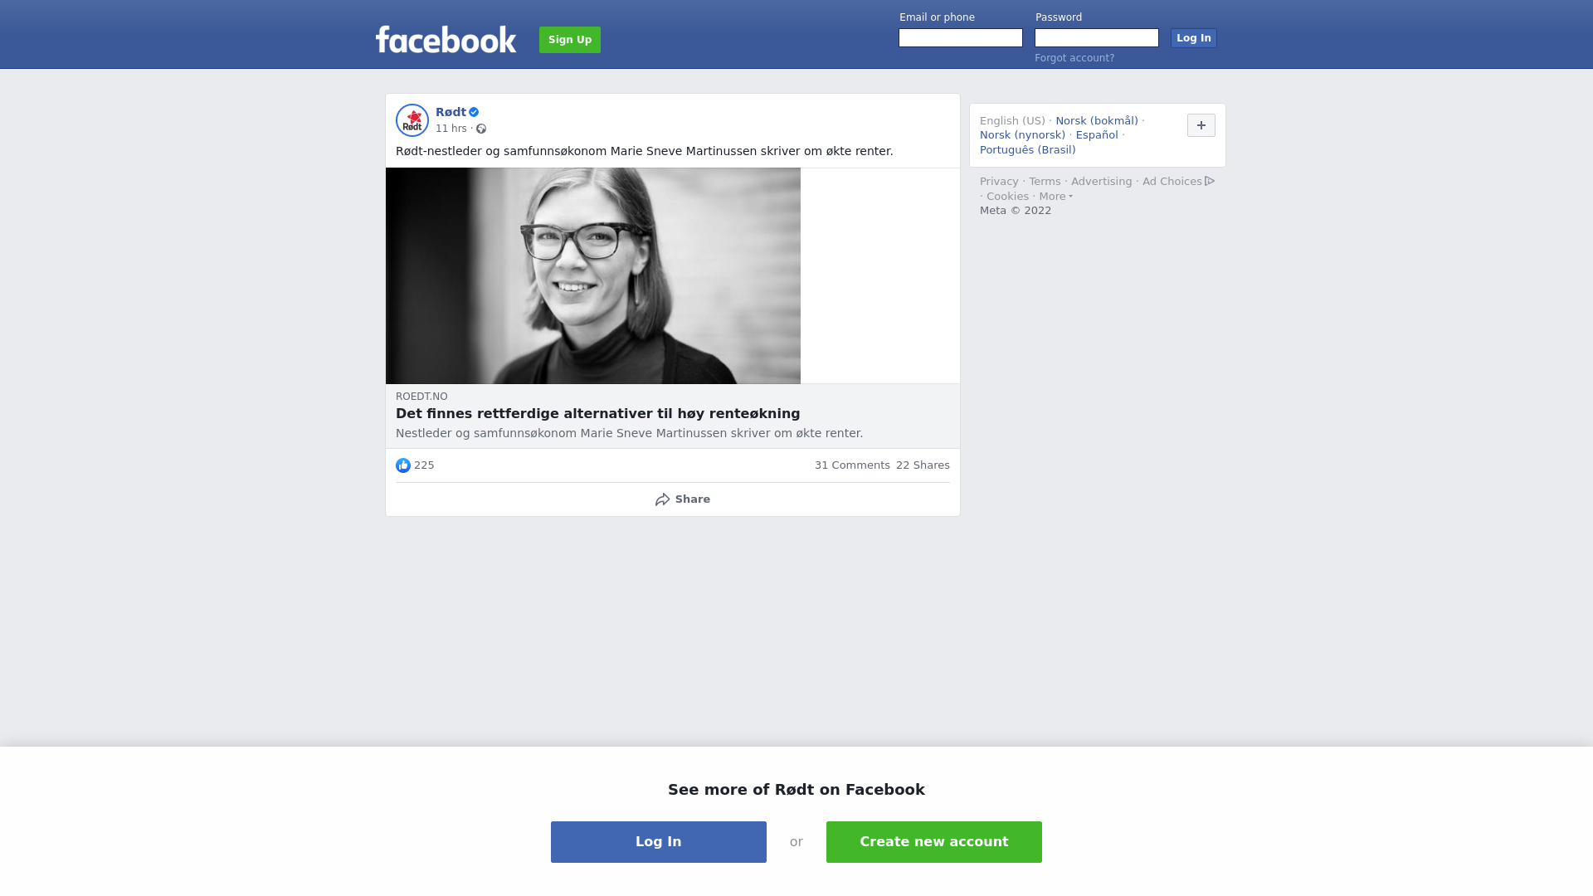Click the Email or phone field
This screenshot has width=1593, height=896.
pyautogui.click(x=961, y=38)
